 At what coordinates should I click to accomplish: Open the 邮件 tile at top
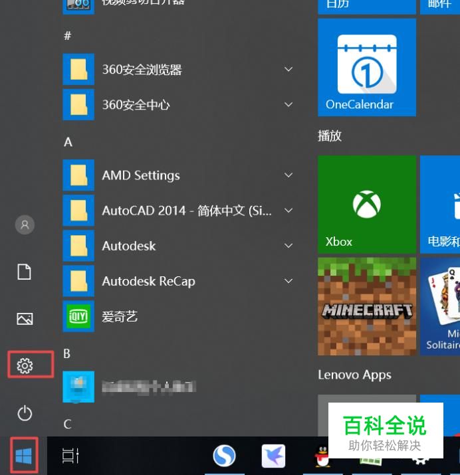pos(440,7)
